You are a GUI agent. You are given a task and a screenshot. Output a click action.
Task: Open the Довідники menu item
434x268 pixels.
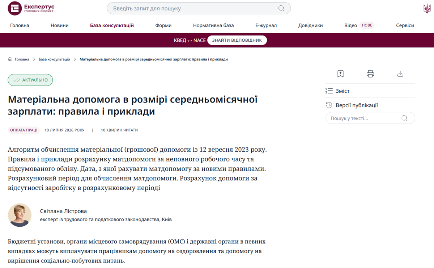pyautogui.click(x=310, y=25)
